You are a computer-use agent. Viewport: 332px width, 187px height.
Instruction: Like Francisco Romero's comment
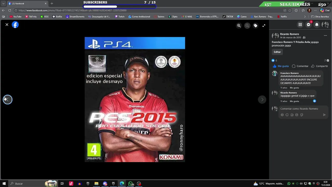point(294,88)
